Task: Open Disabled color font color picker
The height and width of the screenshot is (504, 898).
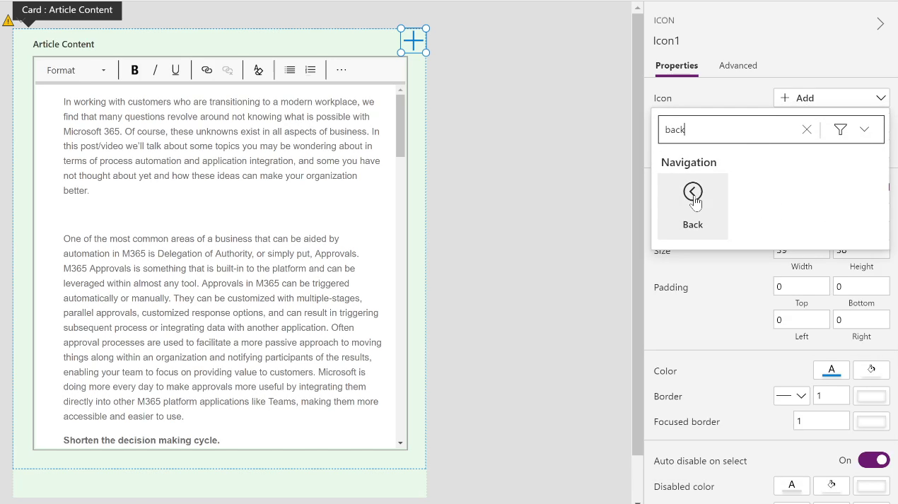Action: click(792, 486)
